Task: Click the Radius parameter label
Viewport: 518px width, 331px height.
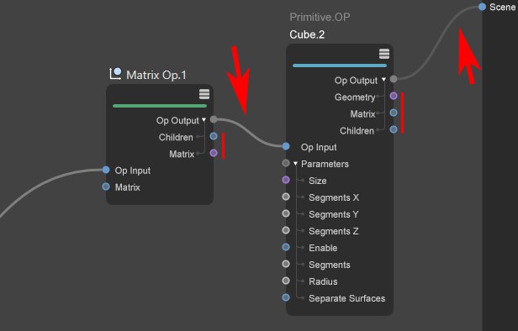Action: click(323, 281)
